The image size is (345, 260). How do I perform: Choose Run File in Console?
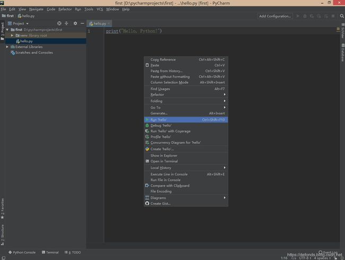point(186,180)
